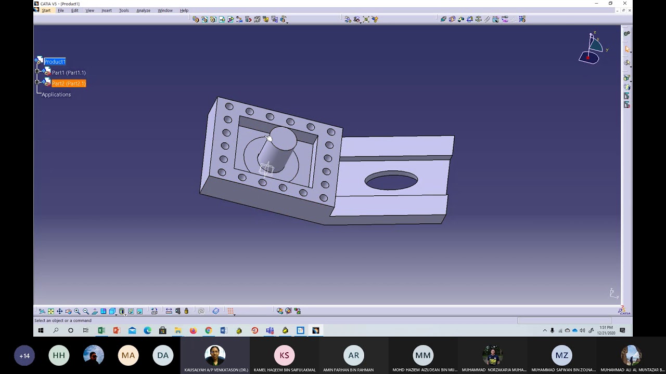Select the highlighted Part2 (Part2.1) entry

point(69,84)
